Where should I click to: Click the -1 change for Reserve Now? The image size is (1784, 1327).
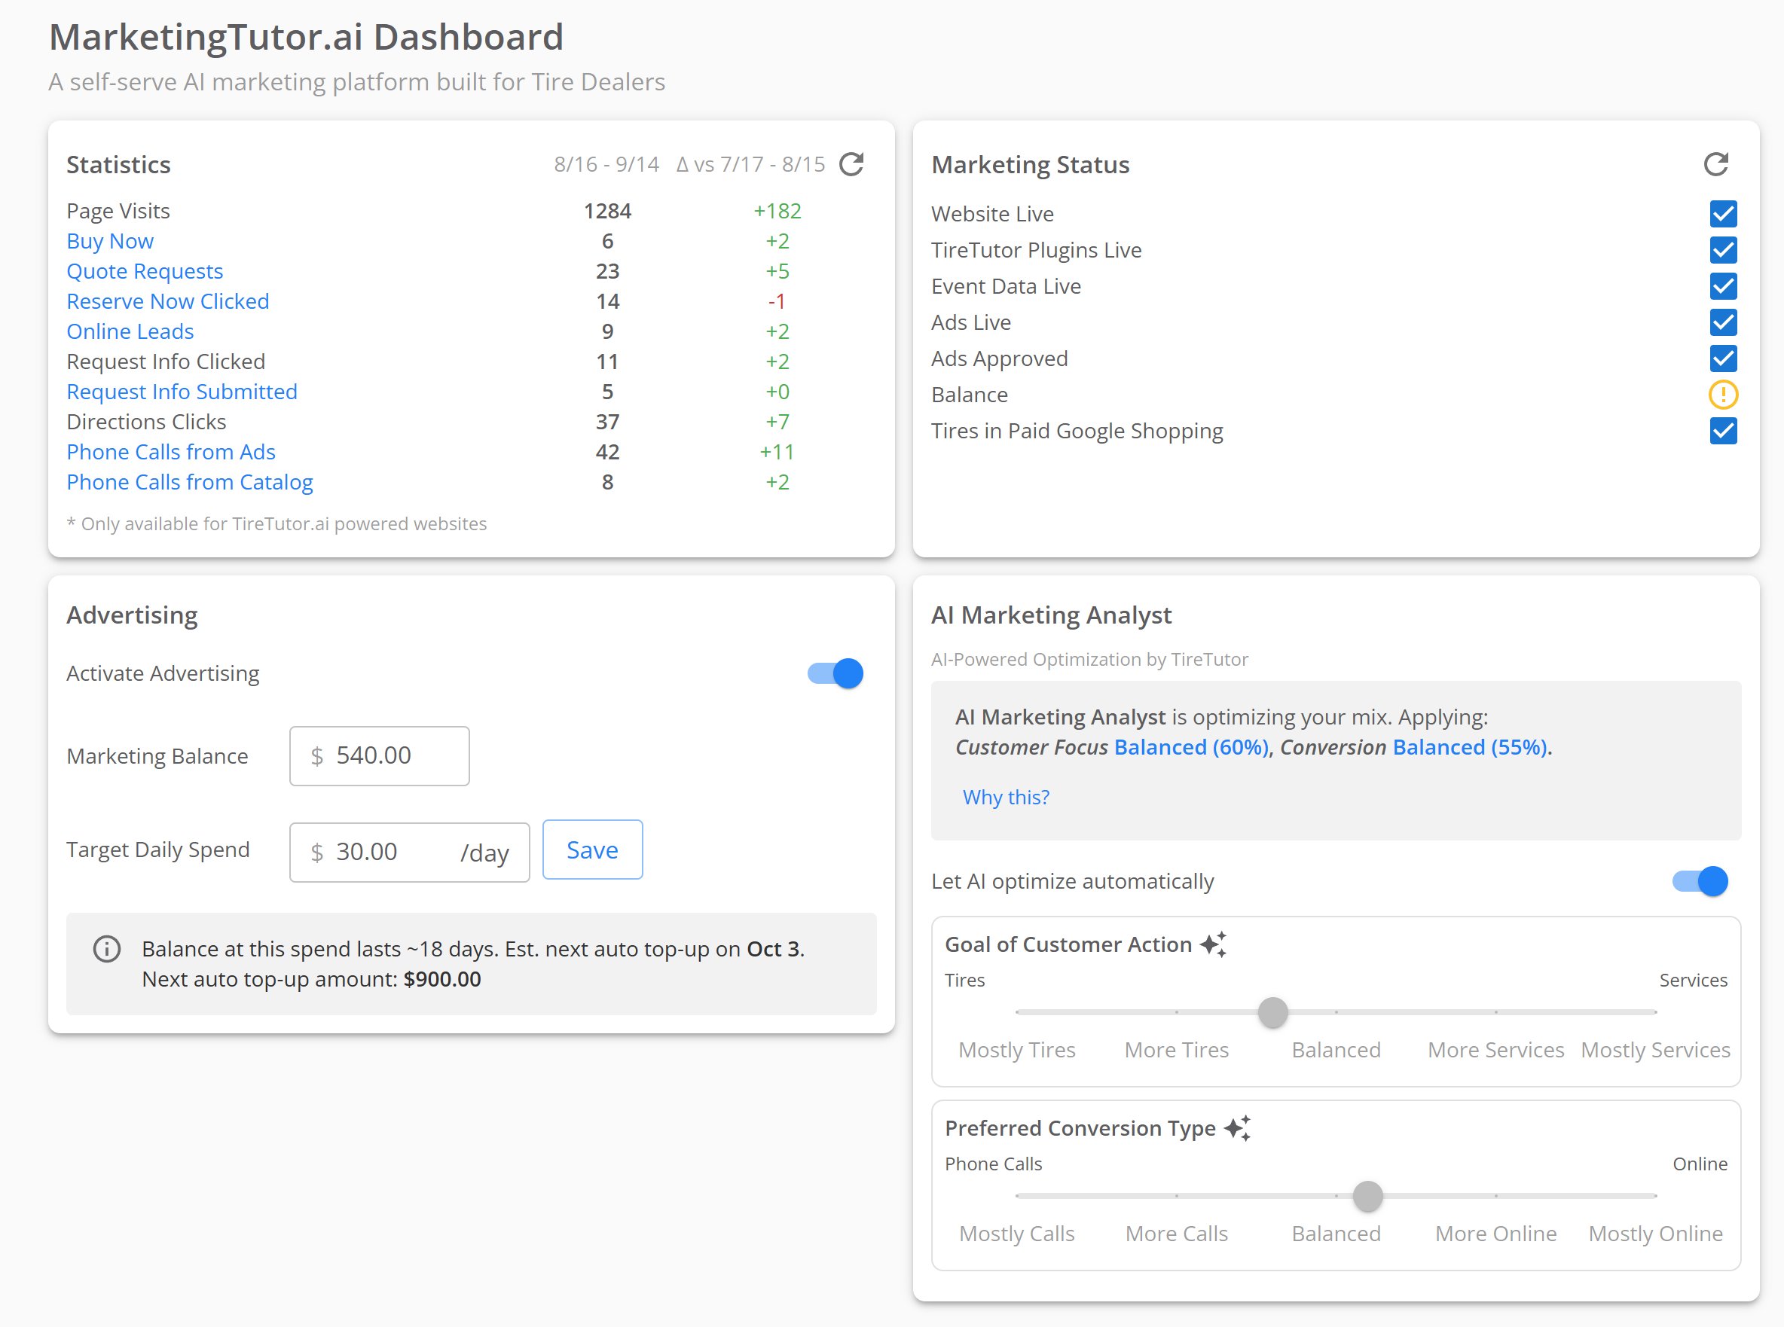(x=776, y=301)
